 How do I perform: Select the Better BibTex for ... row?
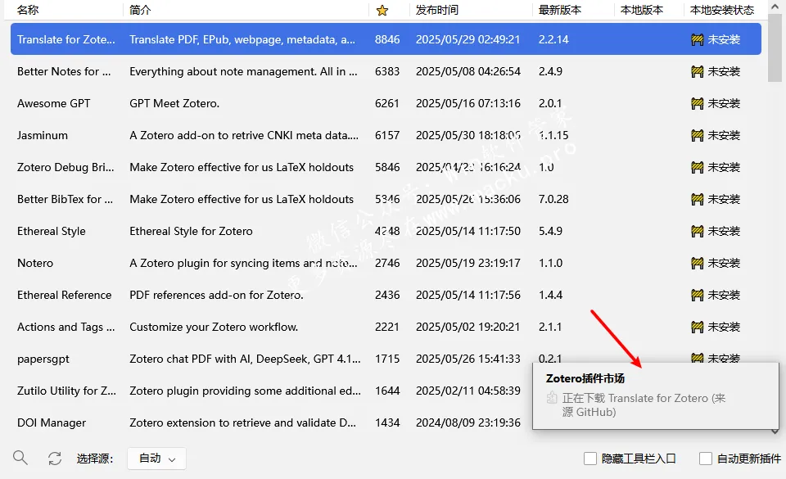[386, 200]
